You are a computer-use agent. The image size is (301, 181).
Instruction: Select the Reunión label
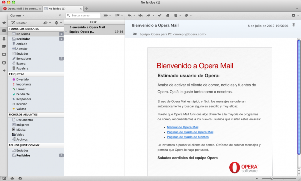point(36,104)
